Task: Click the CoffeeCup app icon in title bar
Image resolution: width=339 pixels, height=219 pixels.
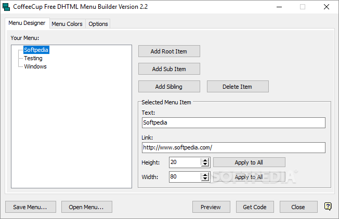Action: 6,7
